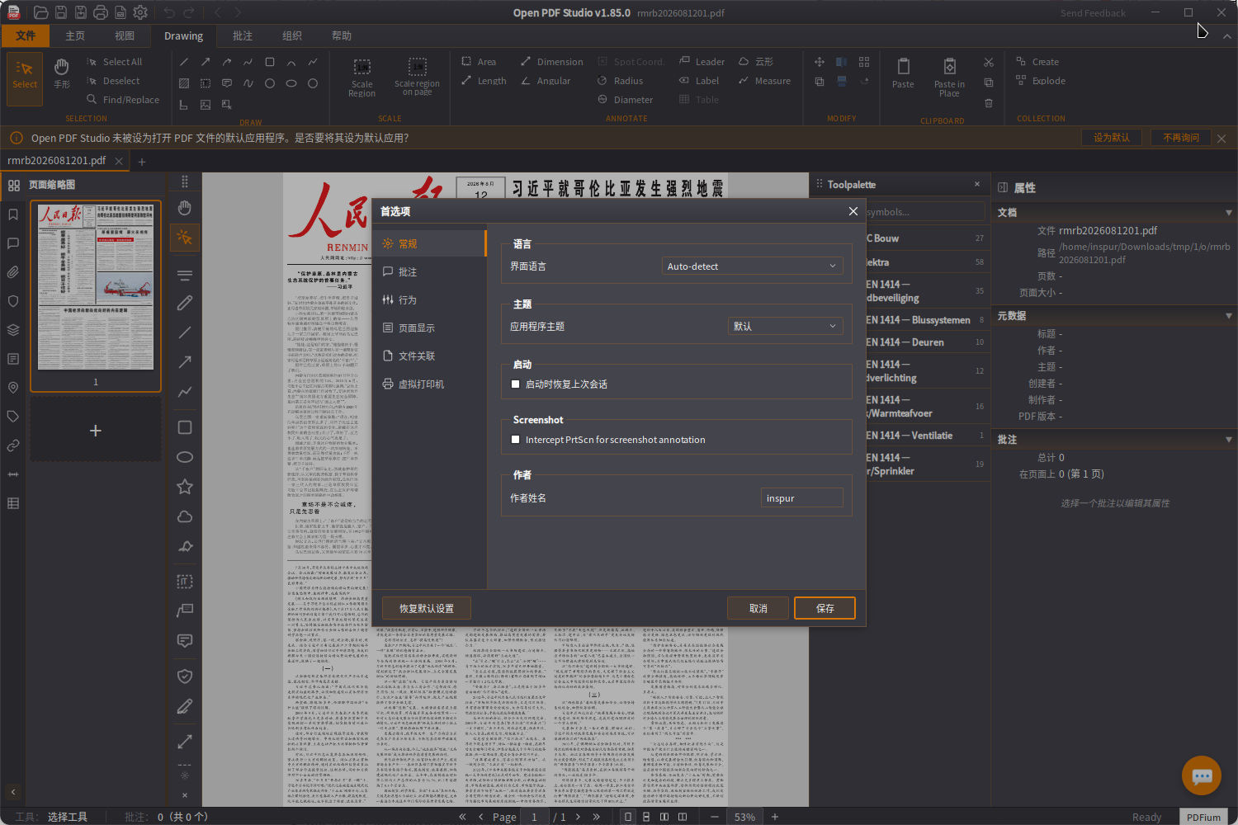This screenshot has height=825, width=1238.
Task: Add new document tab with plus
Action: (x=142, y=162)
